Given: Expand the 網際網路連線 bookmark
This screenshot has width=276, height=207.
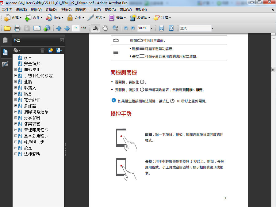Looking at the screenshot, I should tap(16, 112).
